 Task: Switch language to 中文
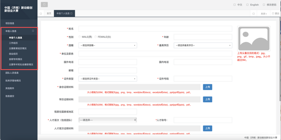click(x=240, y=5)
